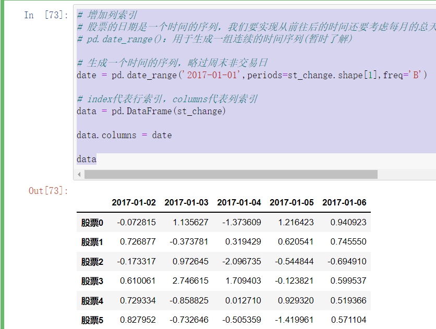Click the cell value -1.373609
This screenshot has width=436, height=329.
pyautogui.click(x=241, y=222)
